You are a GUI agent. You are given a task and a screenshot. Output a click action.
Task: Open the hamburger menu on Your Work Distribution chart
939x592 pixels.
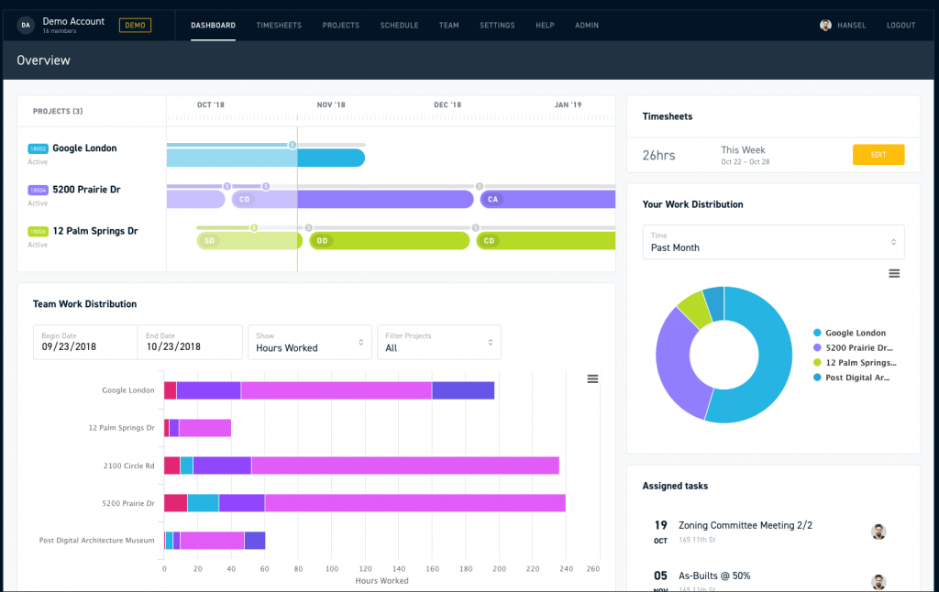pyautogui.click(x=894, y=273)
